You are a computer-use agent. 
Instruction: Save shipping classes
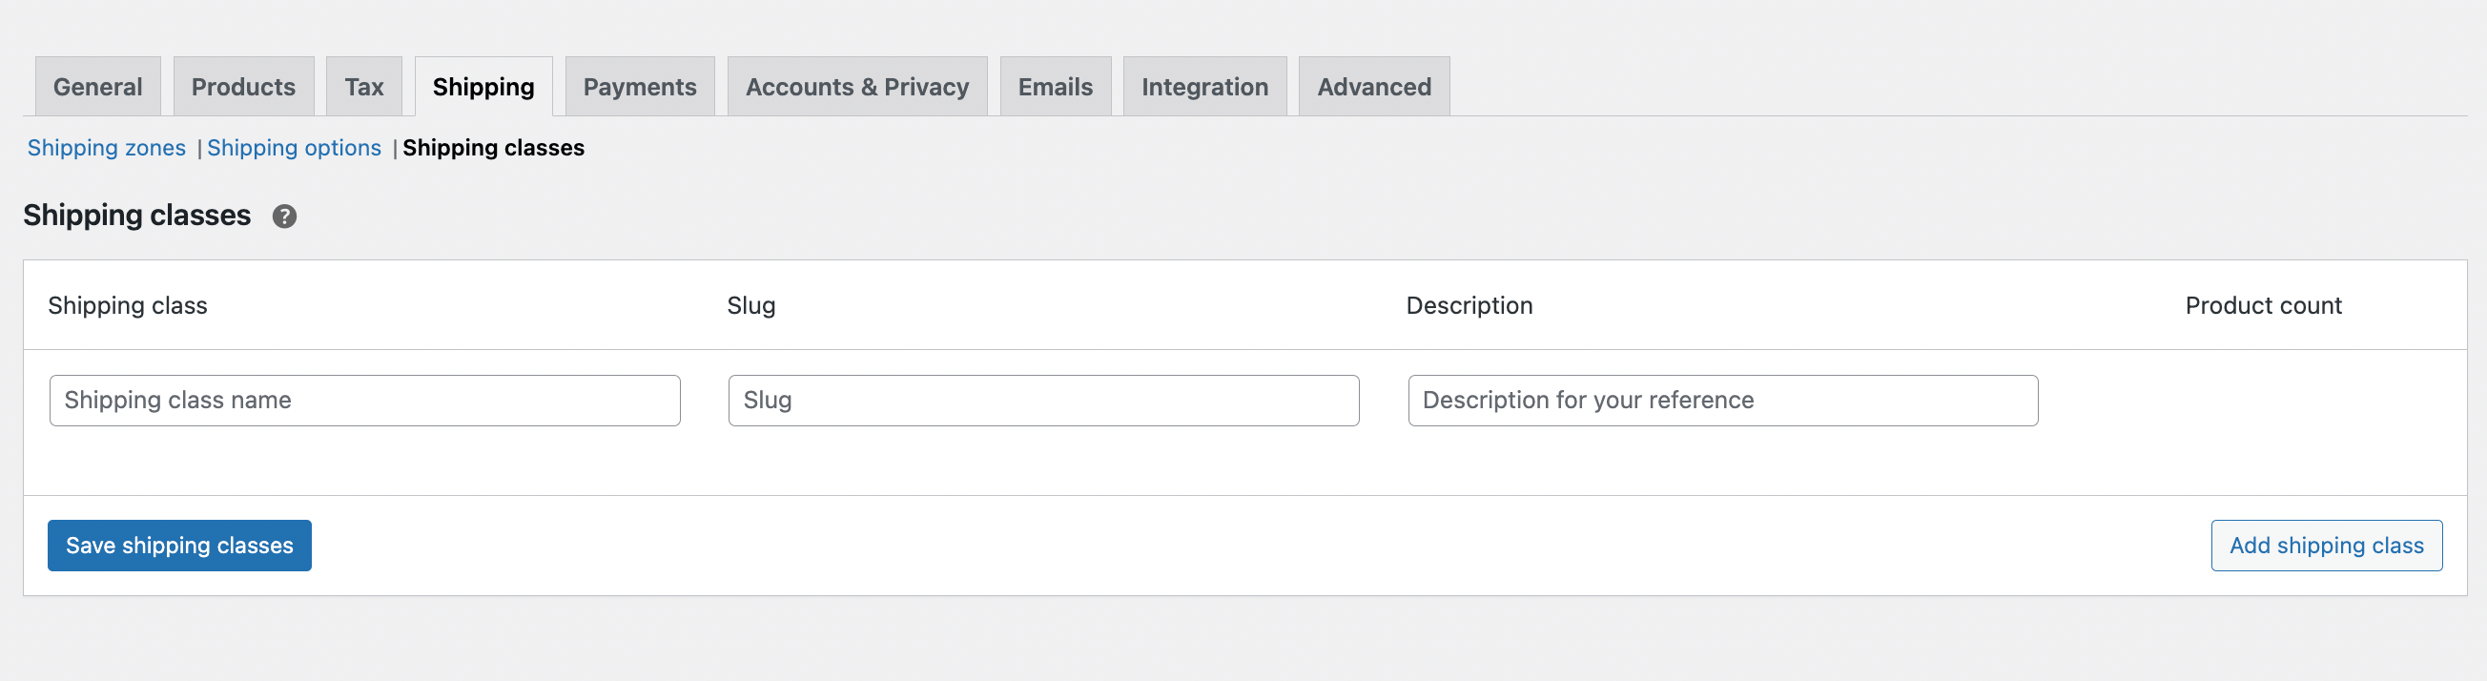point(179,546)
